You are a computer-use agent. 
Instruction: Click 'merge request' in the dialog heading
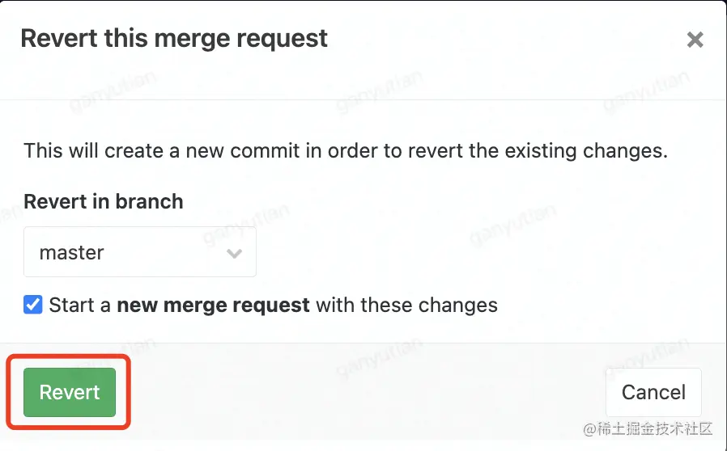pos(241,40)
